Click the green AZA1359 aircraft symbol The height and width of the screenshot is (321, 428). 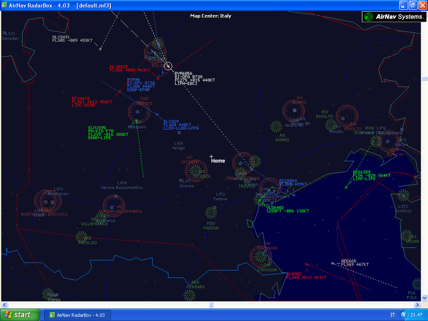pos(346,187)
